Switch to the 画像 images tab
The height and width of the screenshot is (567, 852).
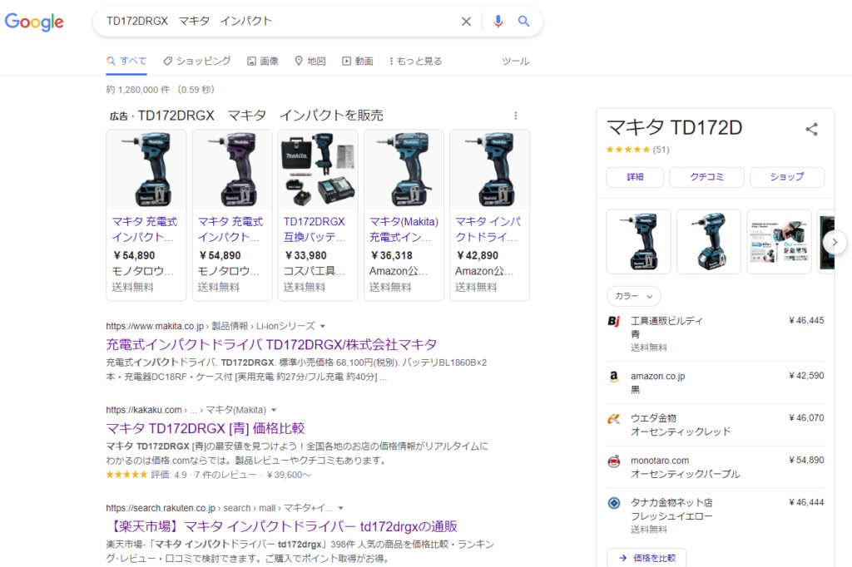[263, 61]
